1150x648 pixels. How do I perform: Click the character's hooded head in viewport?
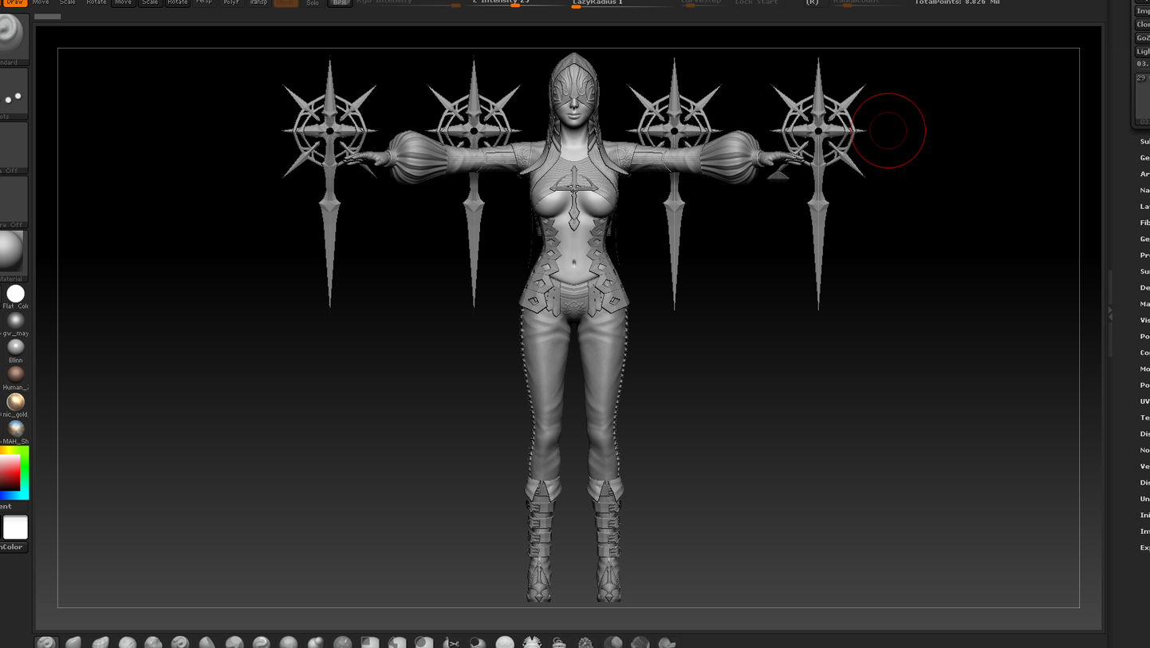pos(574,88)
